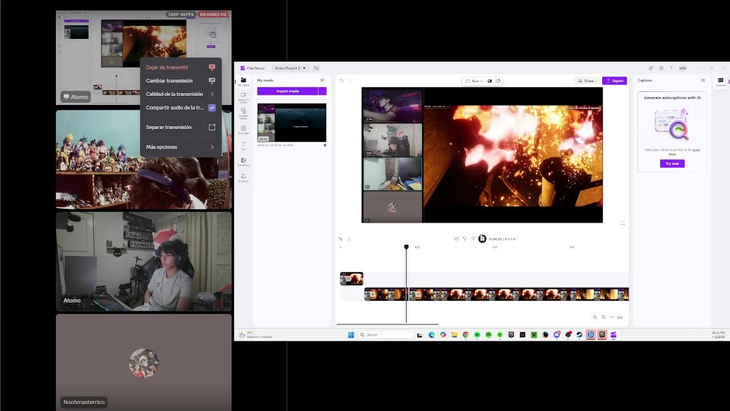
Task: Select the imported media thumbnail
Action: 291,123
